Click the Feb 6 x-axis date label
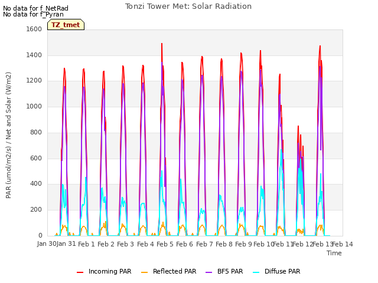 coord(184,244)
